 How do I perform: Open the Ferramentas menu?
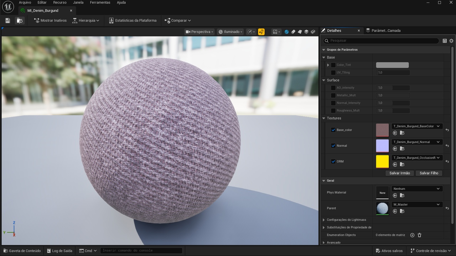100,2
